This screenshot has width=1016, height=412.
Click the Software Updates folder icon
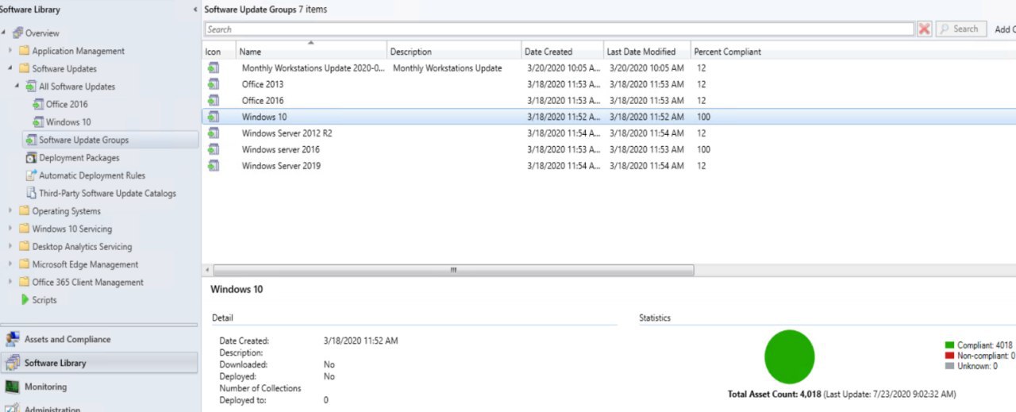(x=24, y=68)
